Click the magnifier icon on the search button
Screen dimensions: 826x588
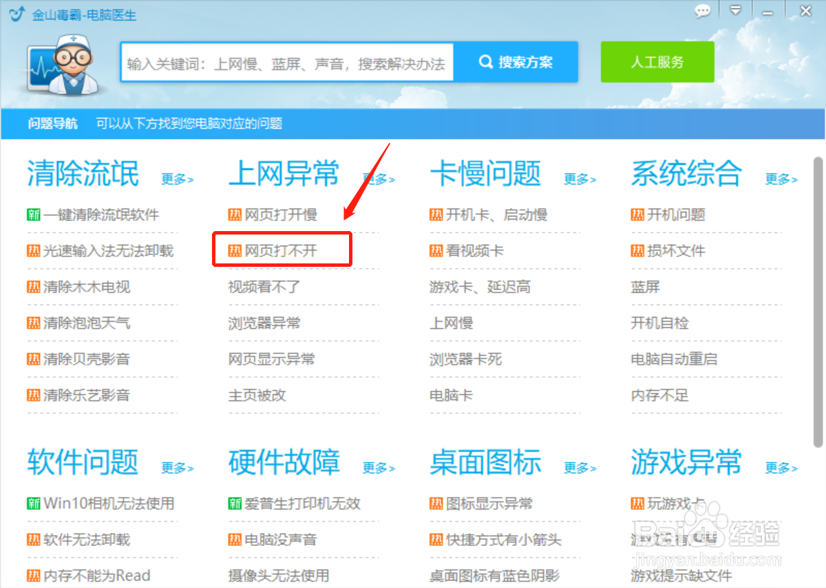click(x=486, y=61)
